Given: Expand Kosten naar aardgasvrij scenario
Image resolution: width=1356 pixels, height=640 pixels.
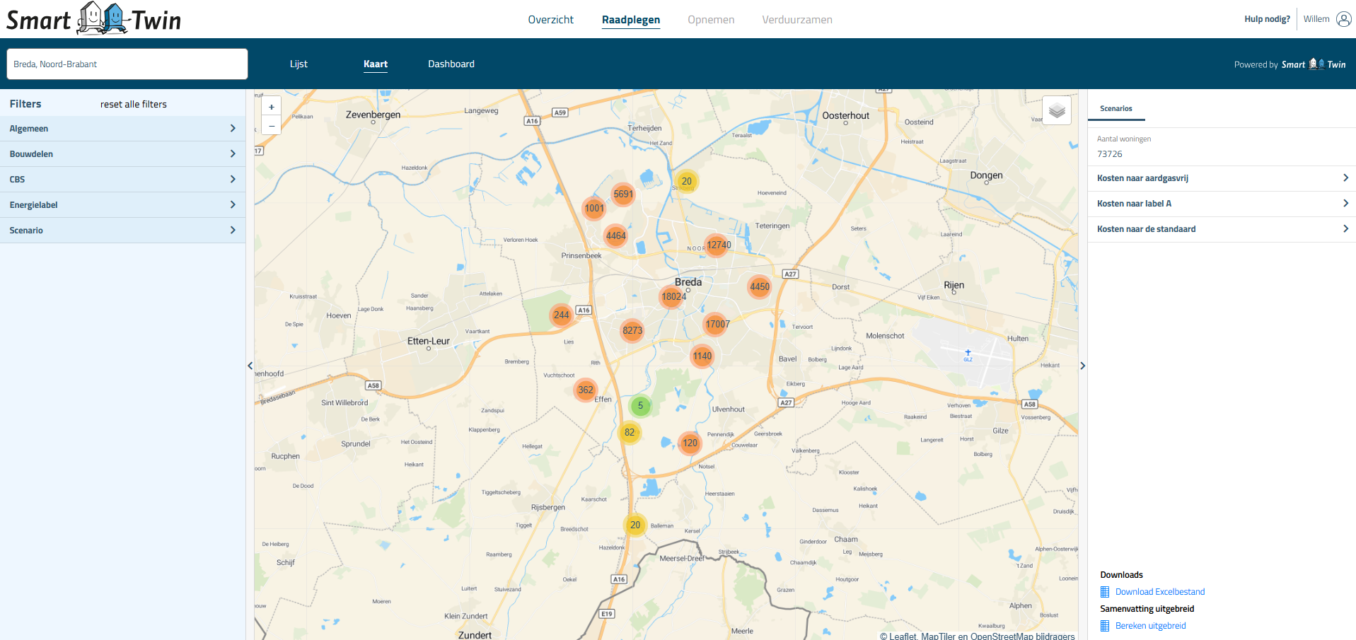Looking at the screenshot, I should point(1222,178).
